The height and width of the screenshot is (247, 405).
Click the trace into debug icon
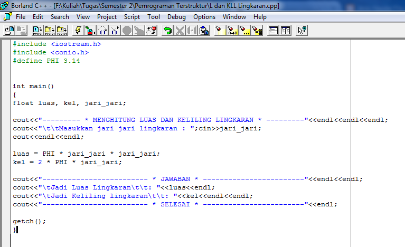pos(102,31)
